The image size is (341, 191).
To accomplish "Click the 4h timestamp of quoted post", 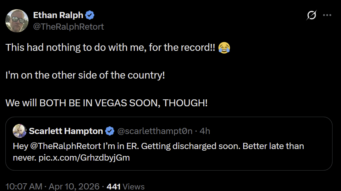I will point(205,131).
